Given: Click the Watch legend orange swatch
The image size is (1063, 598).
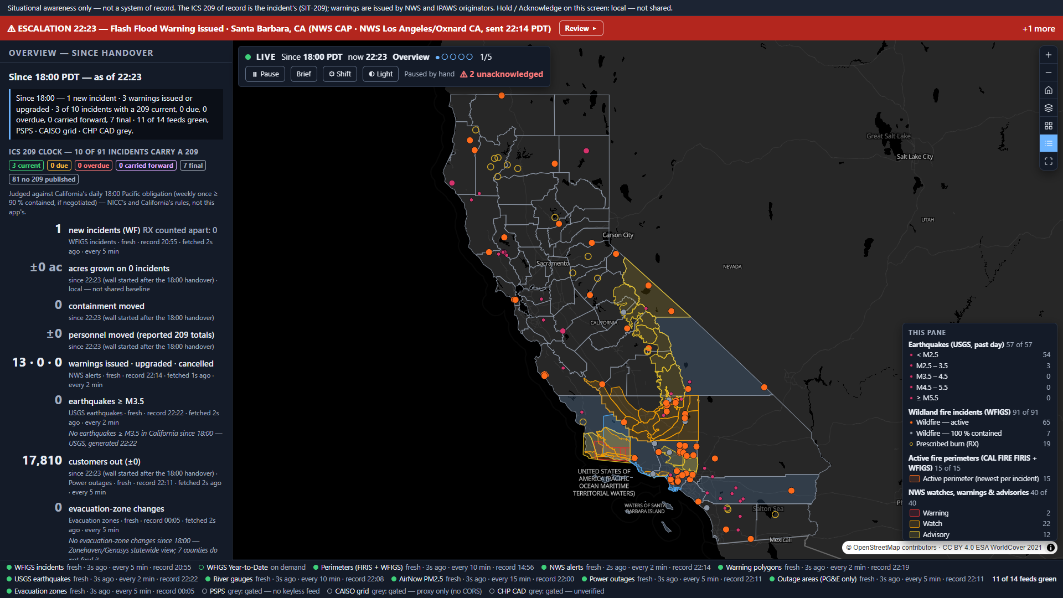Looking at the screenshot, I should point(915,524).
